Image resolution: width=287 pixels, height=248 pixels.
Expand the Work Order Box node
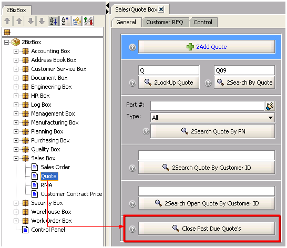16,221
